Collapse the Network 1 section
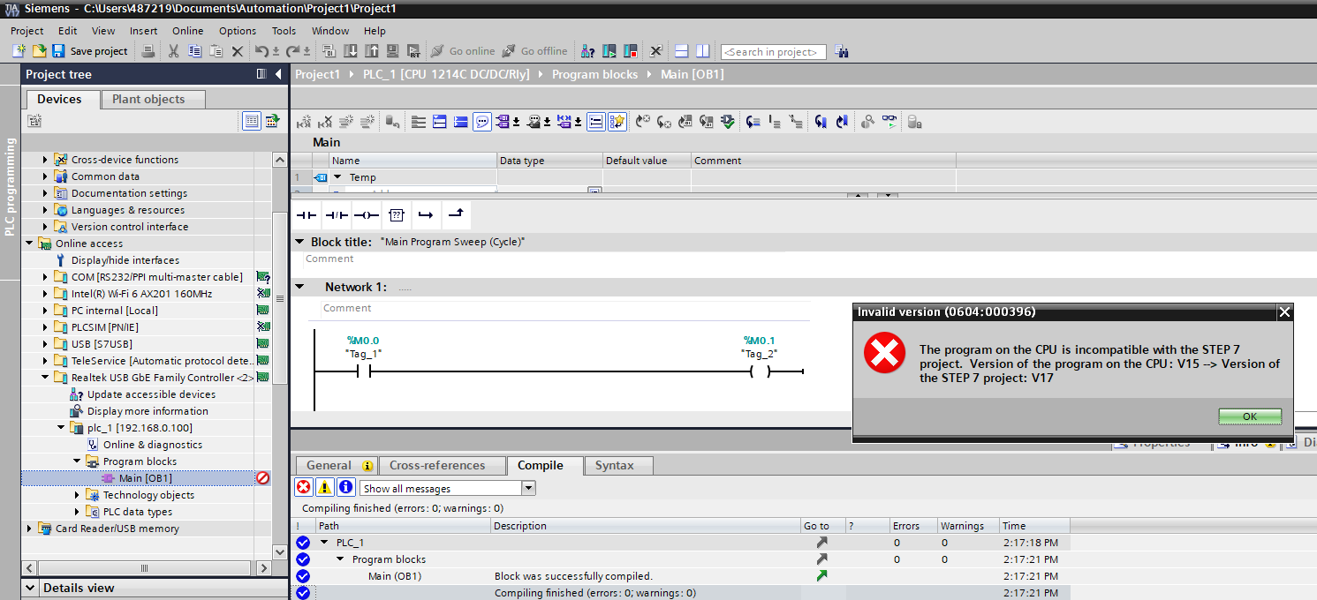1317x600 pixels. (x=299, y=287)
